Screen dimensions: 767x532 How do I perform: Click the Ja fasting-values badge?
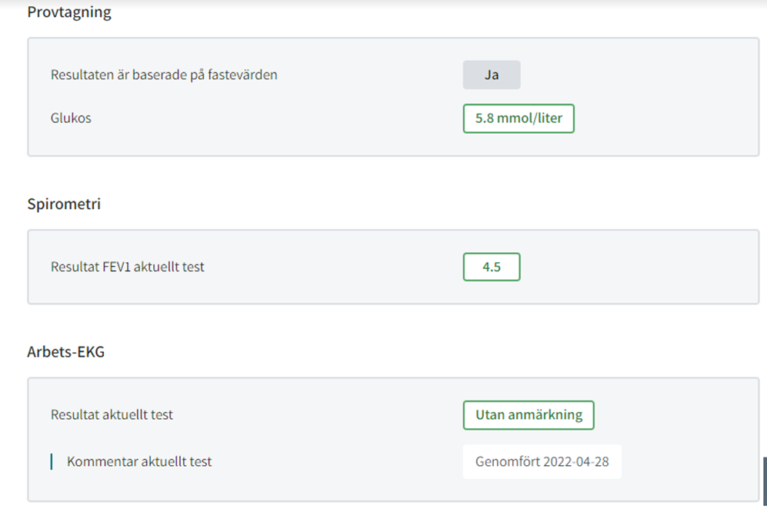(492, 75)
